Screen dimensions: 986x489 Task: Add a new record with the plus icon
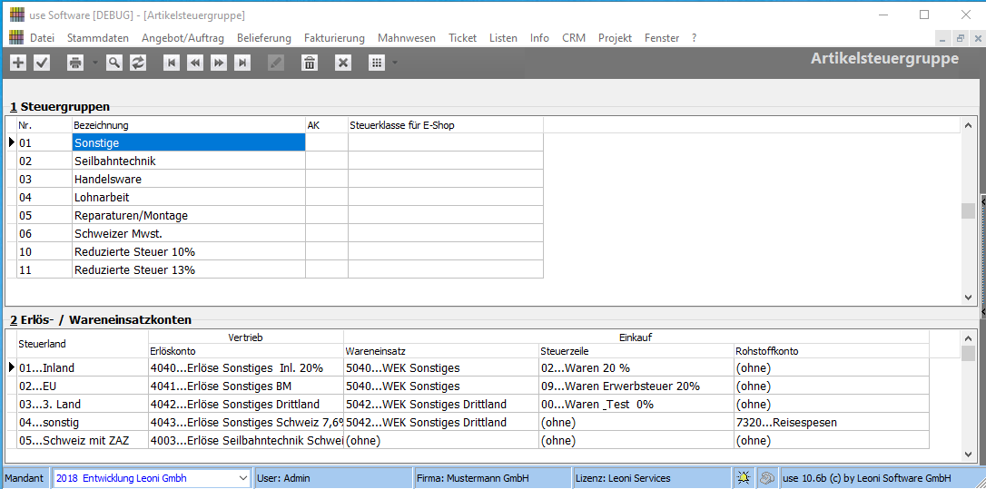(x=19, y=63)
